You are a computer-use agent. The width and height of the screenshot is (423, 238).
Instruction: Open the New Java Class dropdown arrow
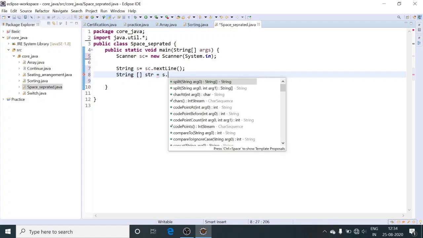point(97,17)
